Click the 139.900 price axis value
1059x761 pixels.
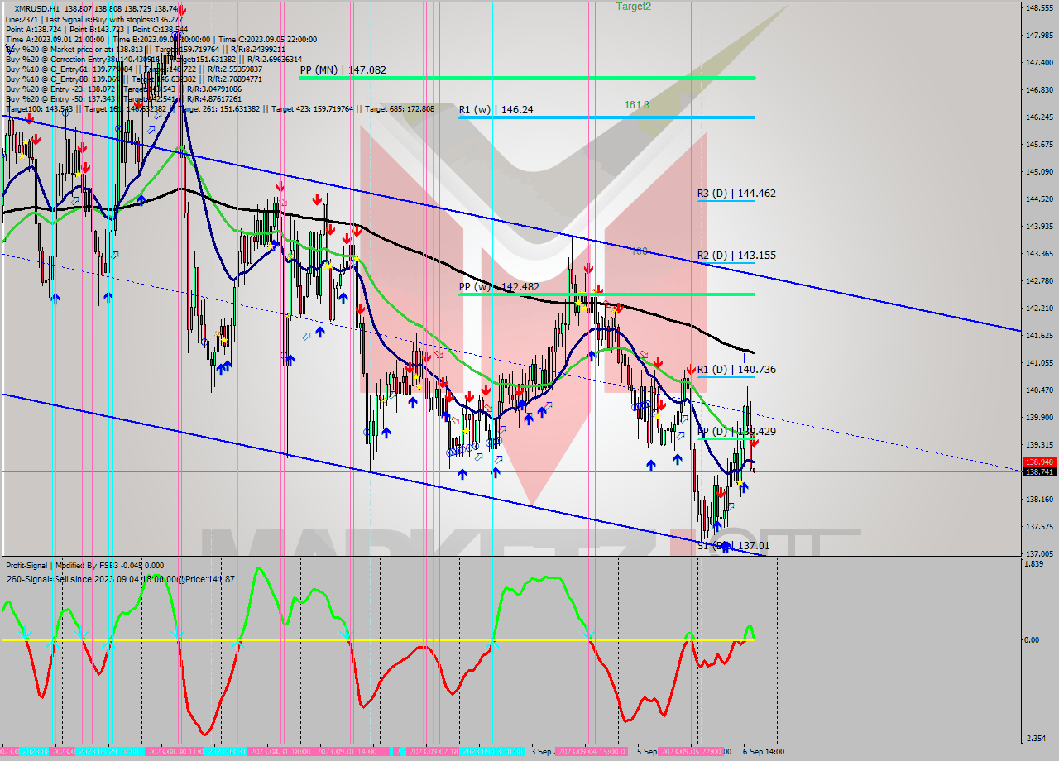point(1038,417)
